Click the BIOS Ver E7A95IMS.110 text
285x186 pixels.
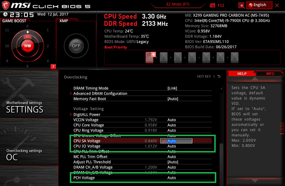click(207, 42)
